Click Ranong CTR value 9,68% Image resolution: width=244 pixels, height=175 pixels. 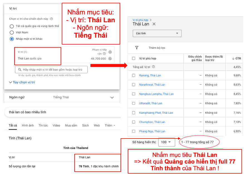tap(237, 76)
